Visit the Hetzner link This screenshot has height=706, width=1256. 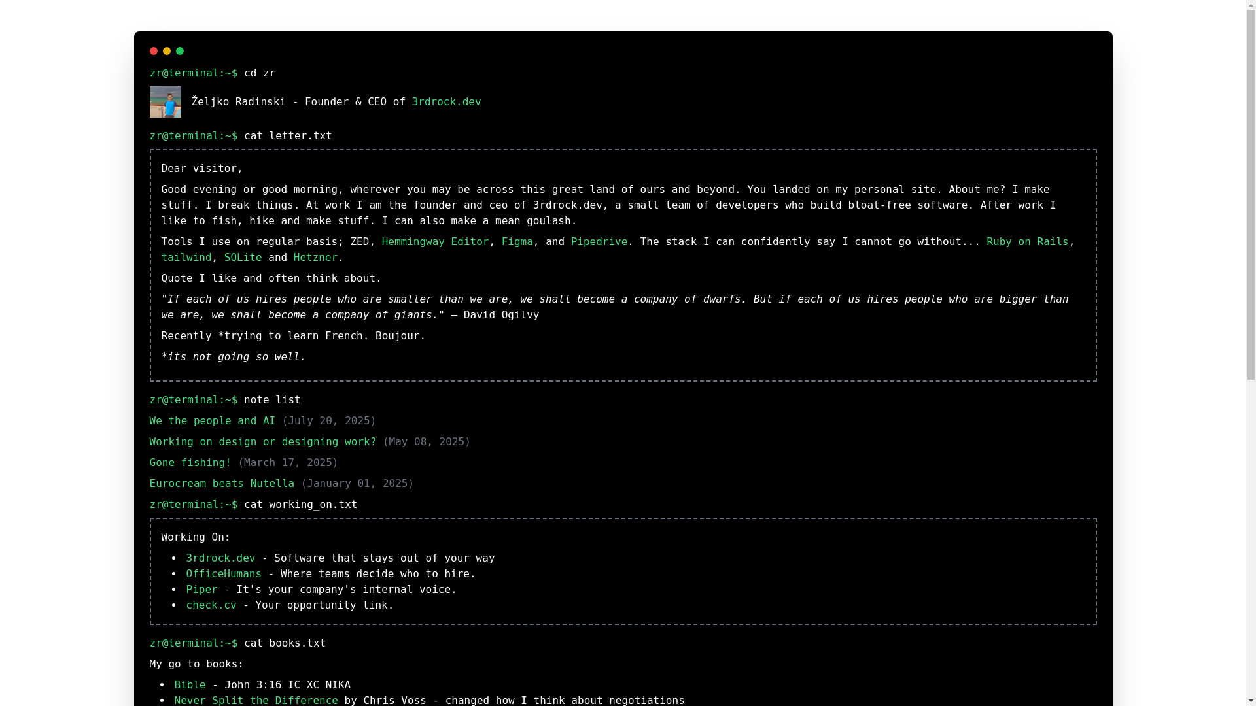tap(315, 258)
